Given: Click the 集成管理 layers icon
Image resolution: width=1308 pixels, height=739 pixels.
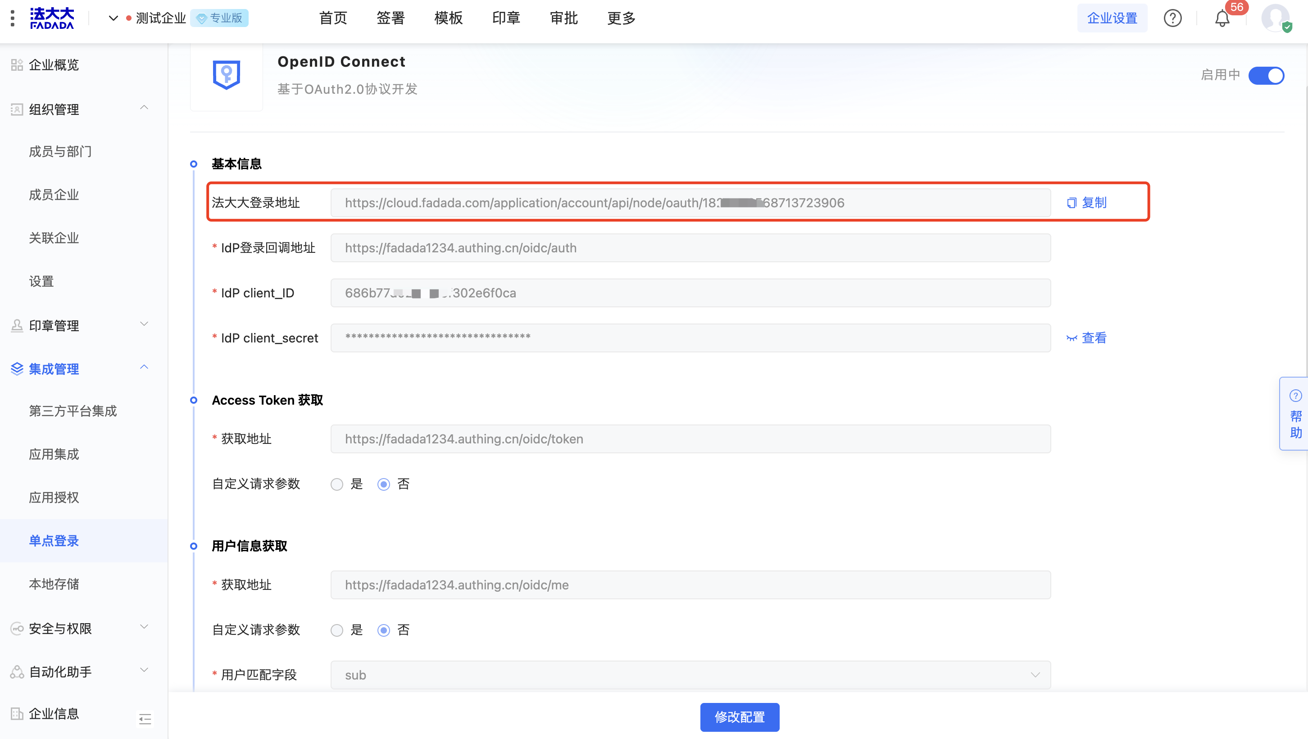Looking at the screenshot, I should [x=17, y=369].
